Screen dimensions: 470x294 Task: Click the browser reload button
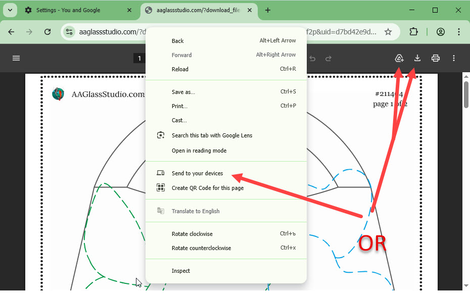tap(48, 32)
